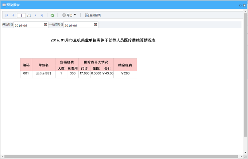Click the 001 code cell

(26, 74)
